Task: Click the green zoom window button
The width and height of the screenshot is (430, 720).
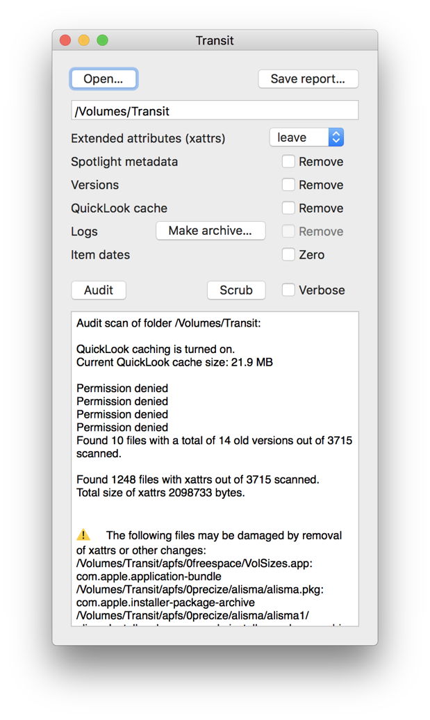Action: pos(102,40)
